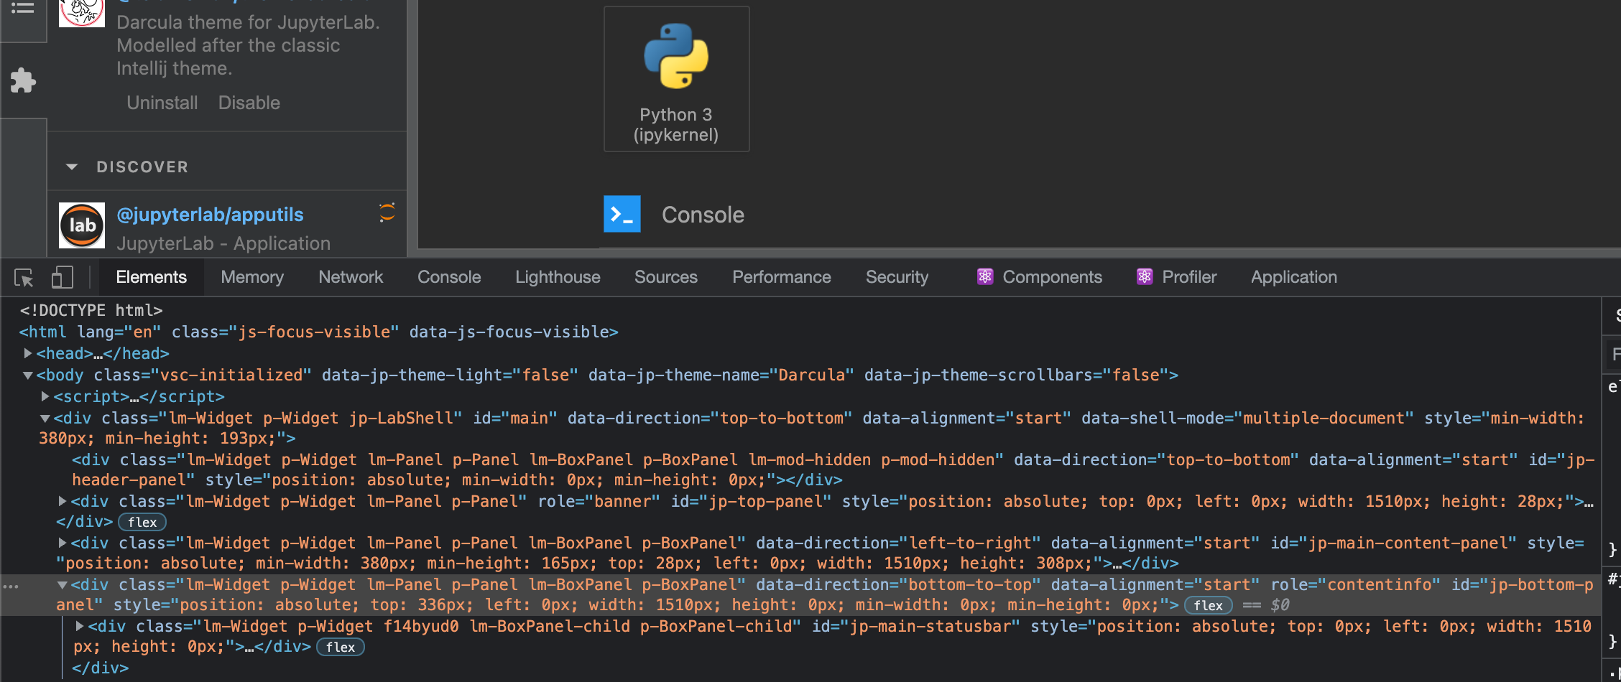
Task: Expand the head element node
Action: pyautogui.click(x=28, y=353)
